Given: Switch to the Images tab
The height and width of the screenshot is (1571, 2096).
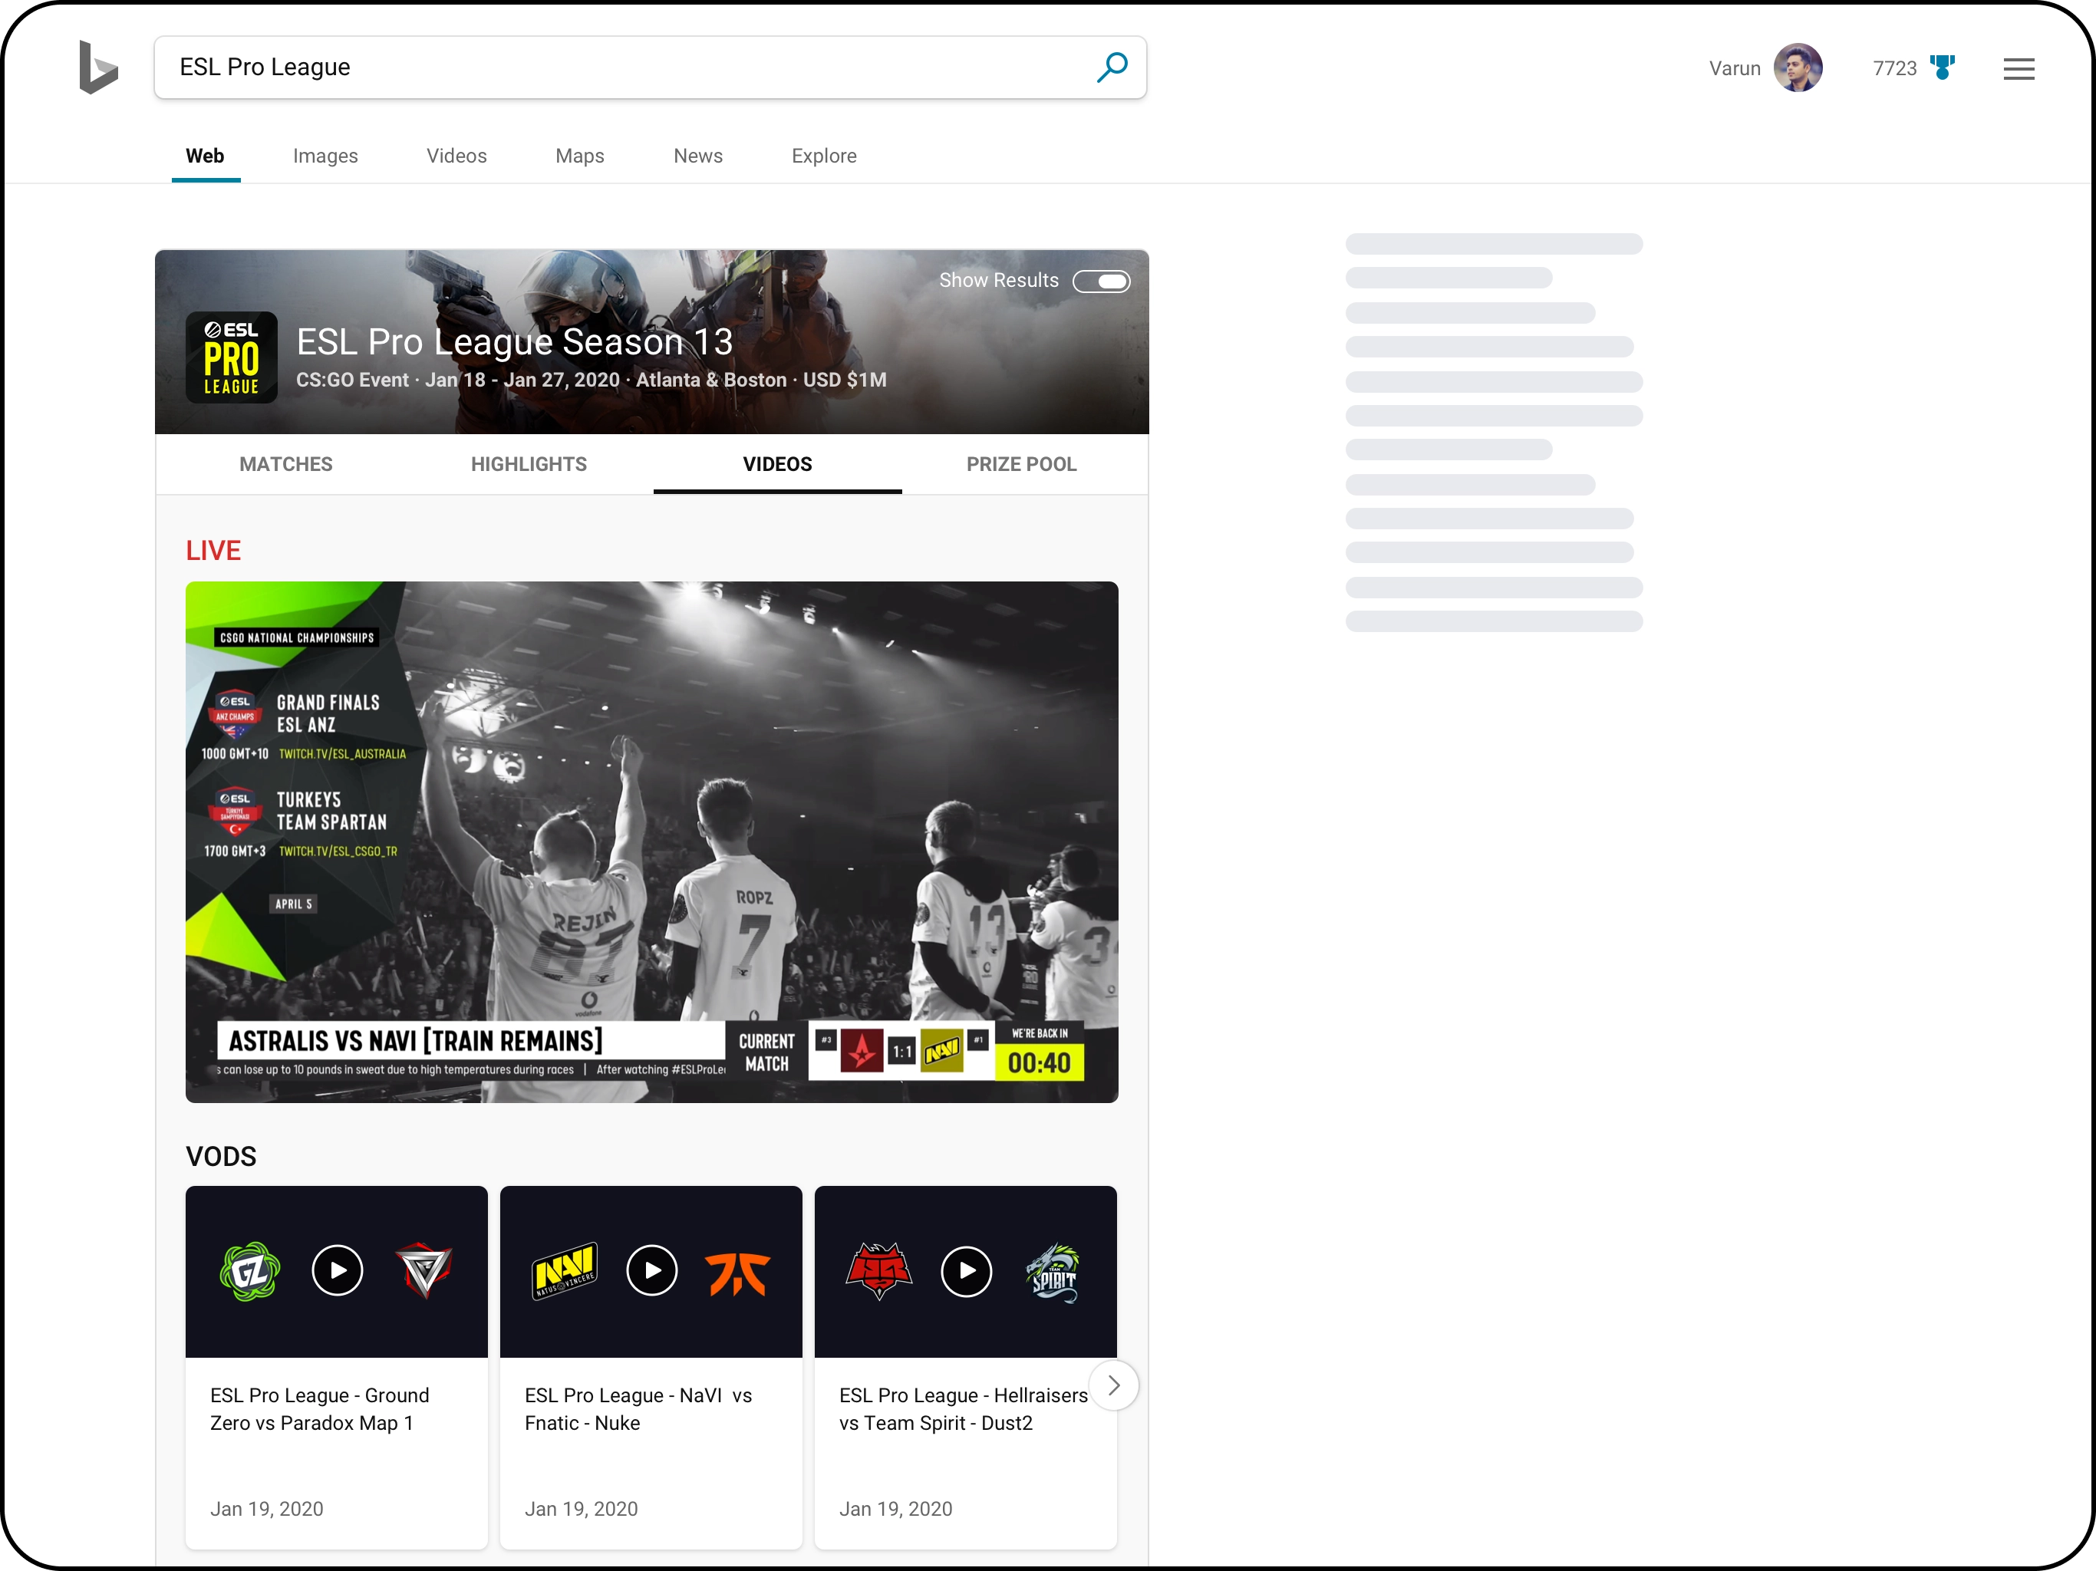Looking at the screenshot, I should coord(325,156).
